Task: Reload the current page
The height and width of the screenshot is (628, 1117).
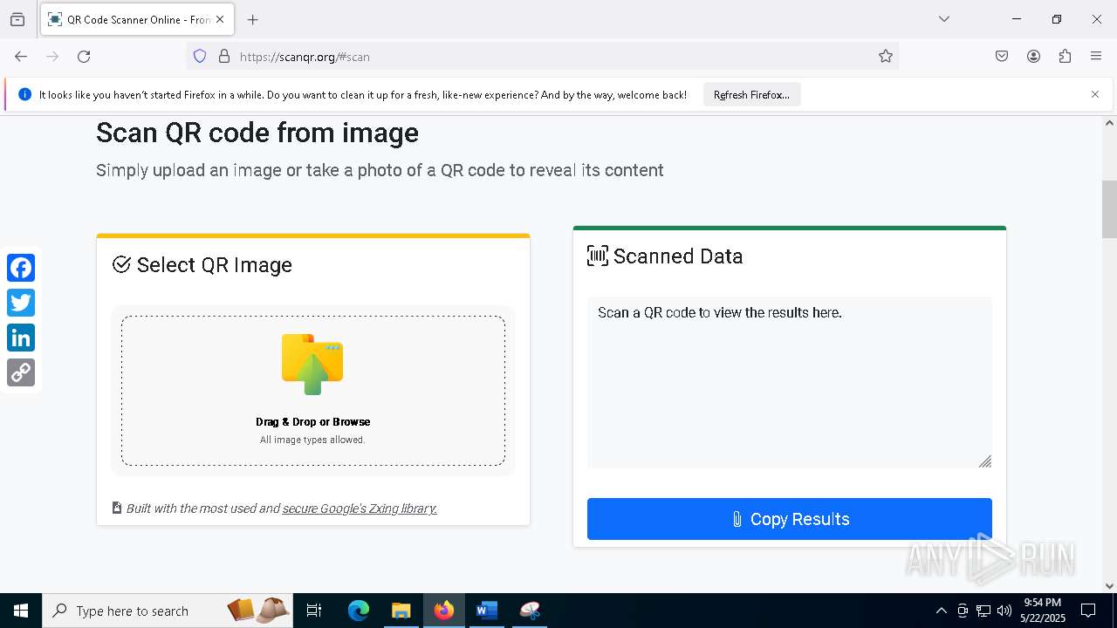Action: 84,57
